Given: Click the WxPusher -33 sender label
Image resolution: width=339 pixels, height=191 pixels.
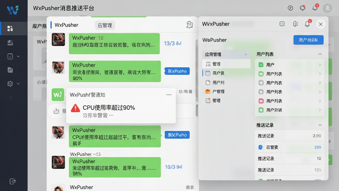Looking at the screenshot, I should (85, 154).
